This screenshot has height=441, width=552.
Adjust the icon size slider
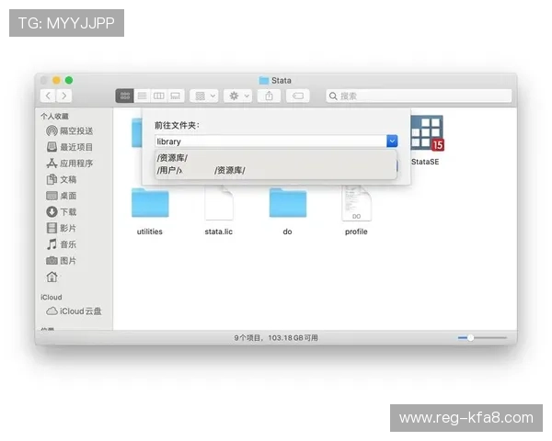coord(470,338)
